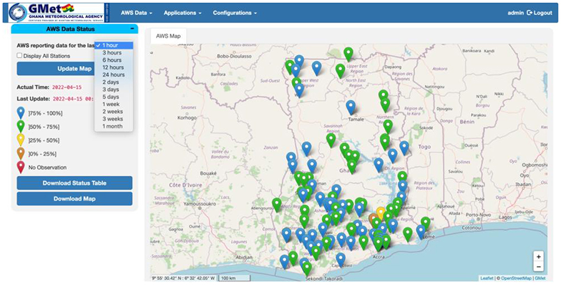Screen dimensions: 561x285
Task: Click the Last Update timestamp value
Action: click(x=73, y=99)
